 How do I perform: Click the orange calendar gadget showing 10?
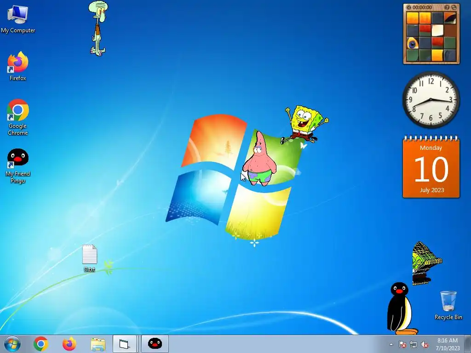point(431,166)
